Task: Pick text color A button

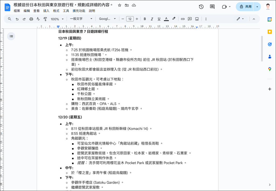Action: tap(166, 19)
